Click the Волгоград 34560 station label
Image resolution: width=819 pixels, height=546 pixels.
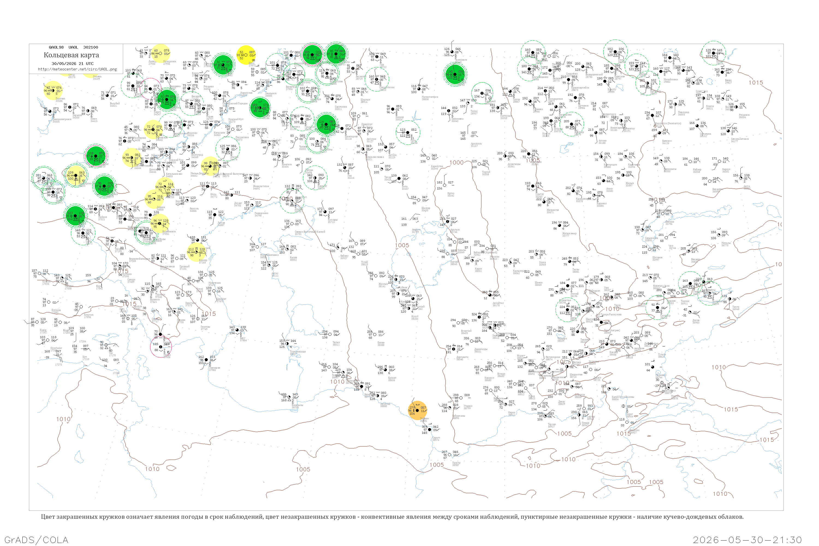[197, 156]
